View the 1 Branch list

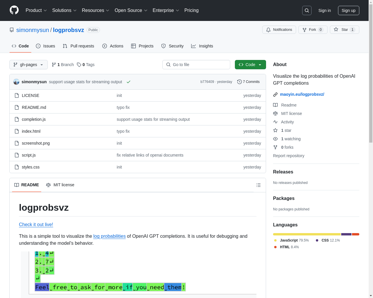click(63, 65)
